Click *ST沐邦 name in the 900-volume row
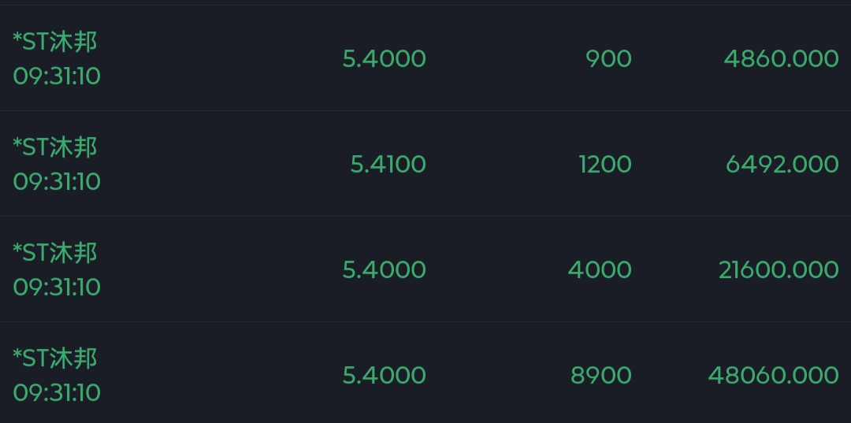This screenshot has width=851, height=423. 55,42
